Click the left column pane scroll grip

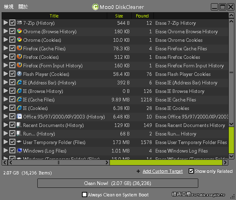pos(58,163)
